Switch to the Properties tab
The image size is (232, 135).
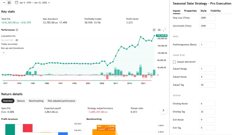(x=190, y=11)
